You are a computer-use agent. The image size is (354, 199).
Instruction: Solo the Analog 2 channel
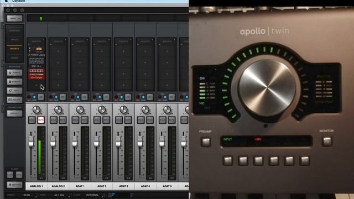point(54,120)
